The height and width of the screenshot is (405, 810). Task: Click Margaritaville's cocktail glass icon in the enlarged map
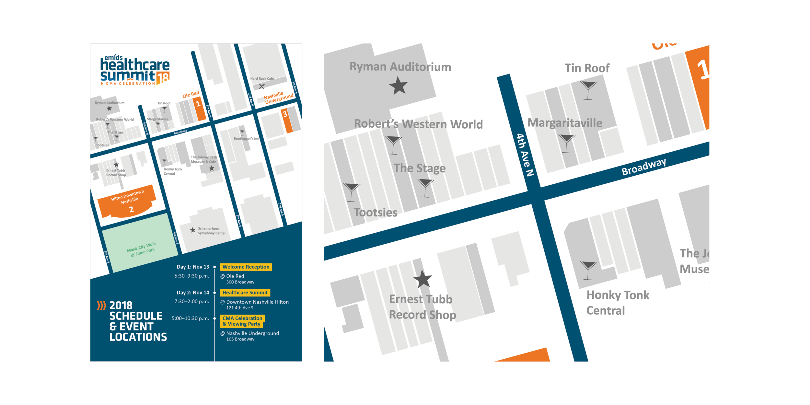point(567,144)
